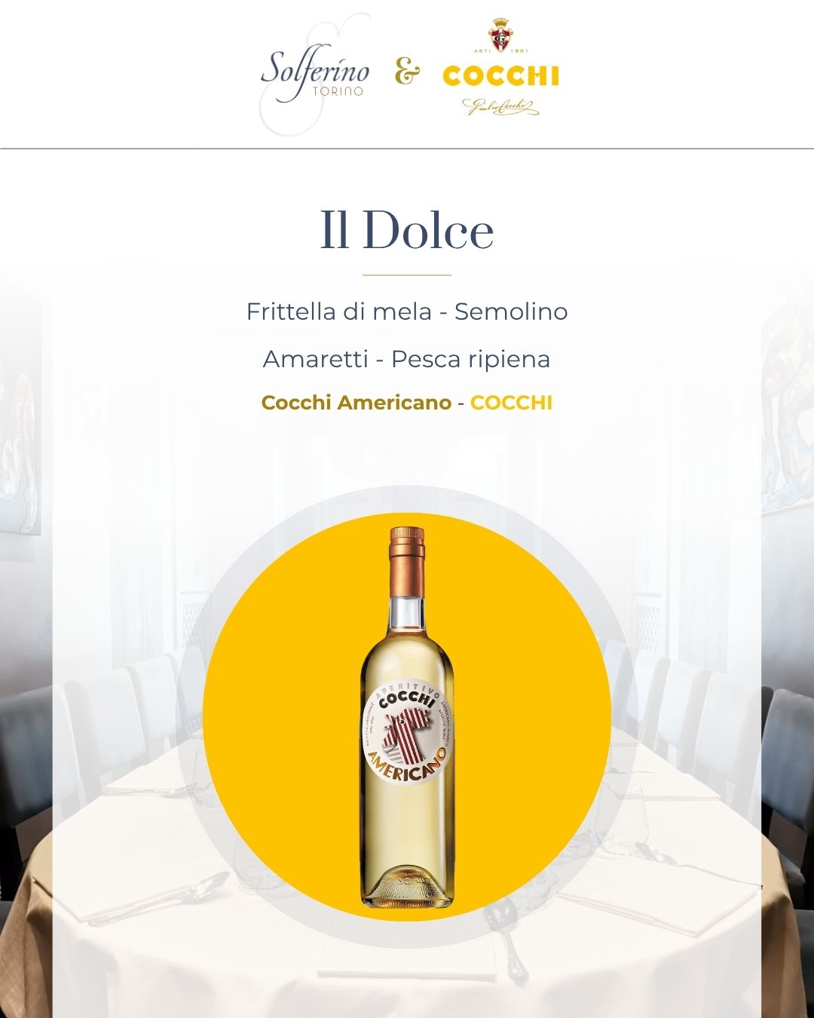This screenshot has height=1018, width=814.
Task: Click the Pesca ripiena text
Action: point(471,360)
